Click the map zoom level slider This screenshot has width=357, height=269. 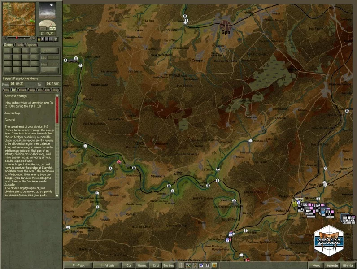[x=19, y=38]
